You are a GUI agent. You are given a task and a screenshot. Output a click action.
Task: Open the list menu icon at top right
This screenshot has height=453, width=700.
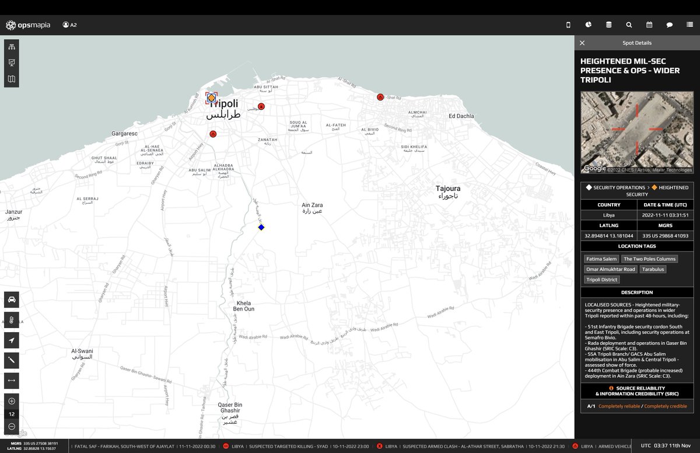(689, 25)
